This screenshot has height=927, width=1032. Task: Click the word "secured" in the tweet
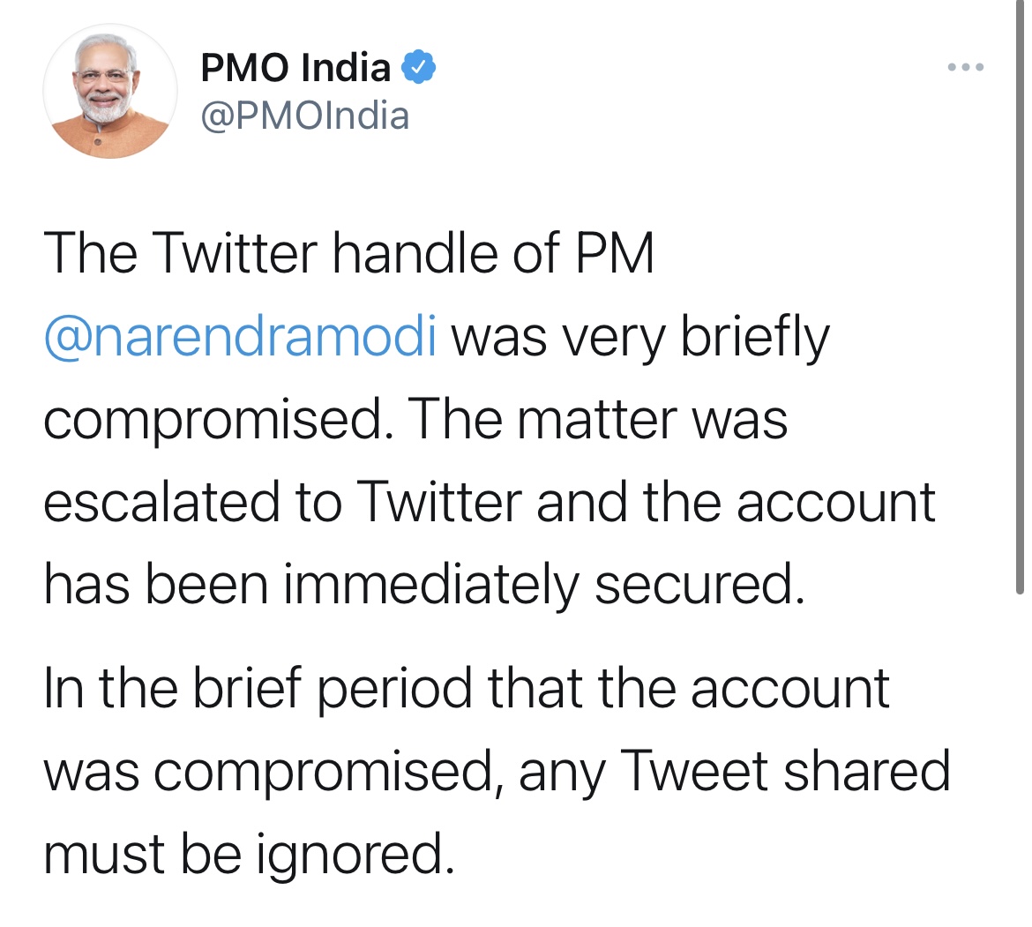point(697,586)
